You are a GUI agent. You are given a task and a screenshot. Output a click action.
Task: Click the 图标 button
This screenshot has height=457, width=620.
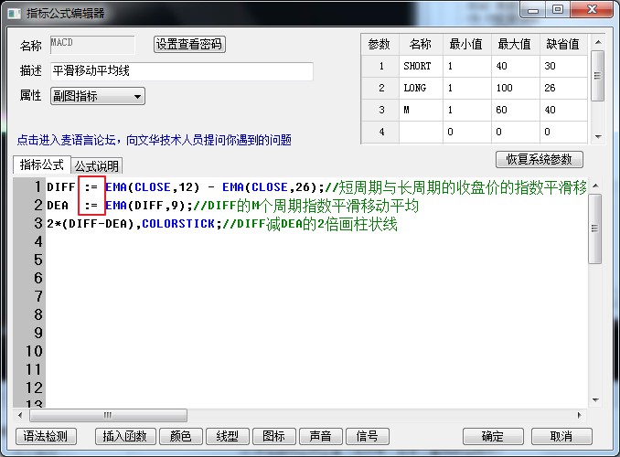pos(274,436)
